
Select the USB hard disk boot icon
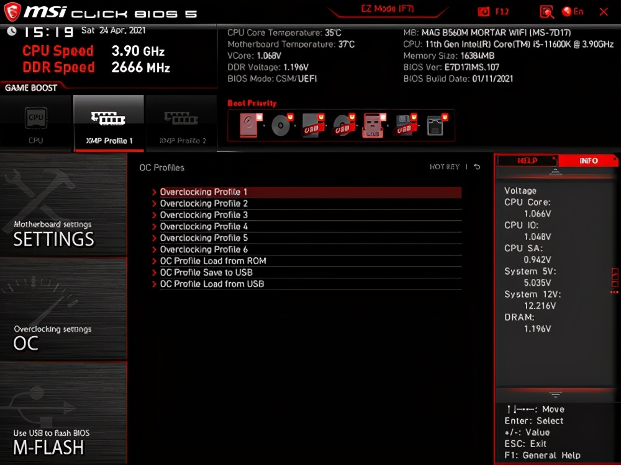[x=313, y=125]
